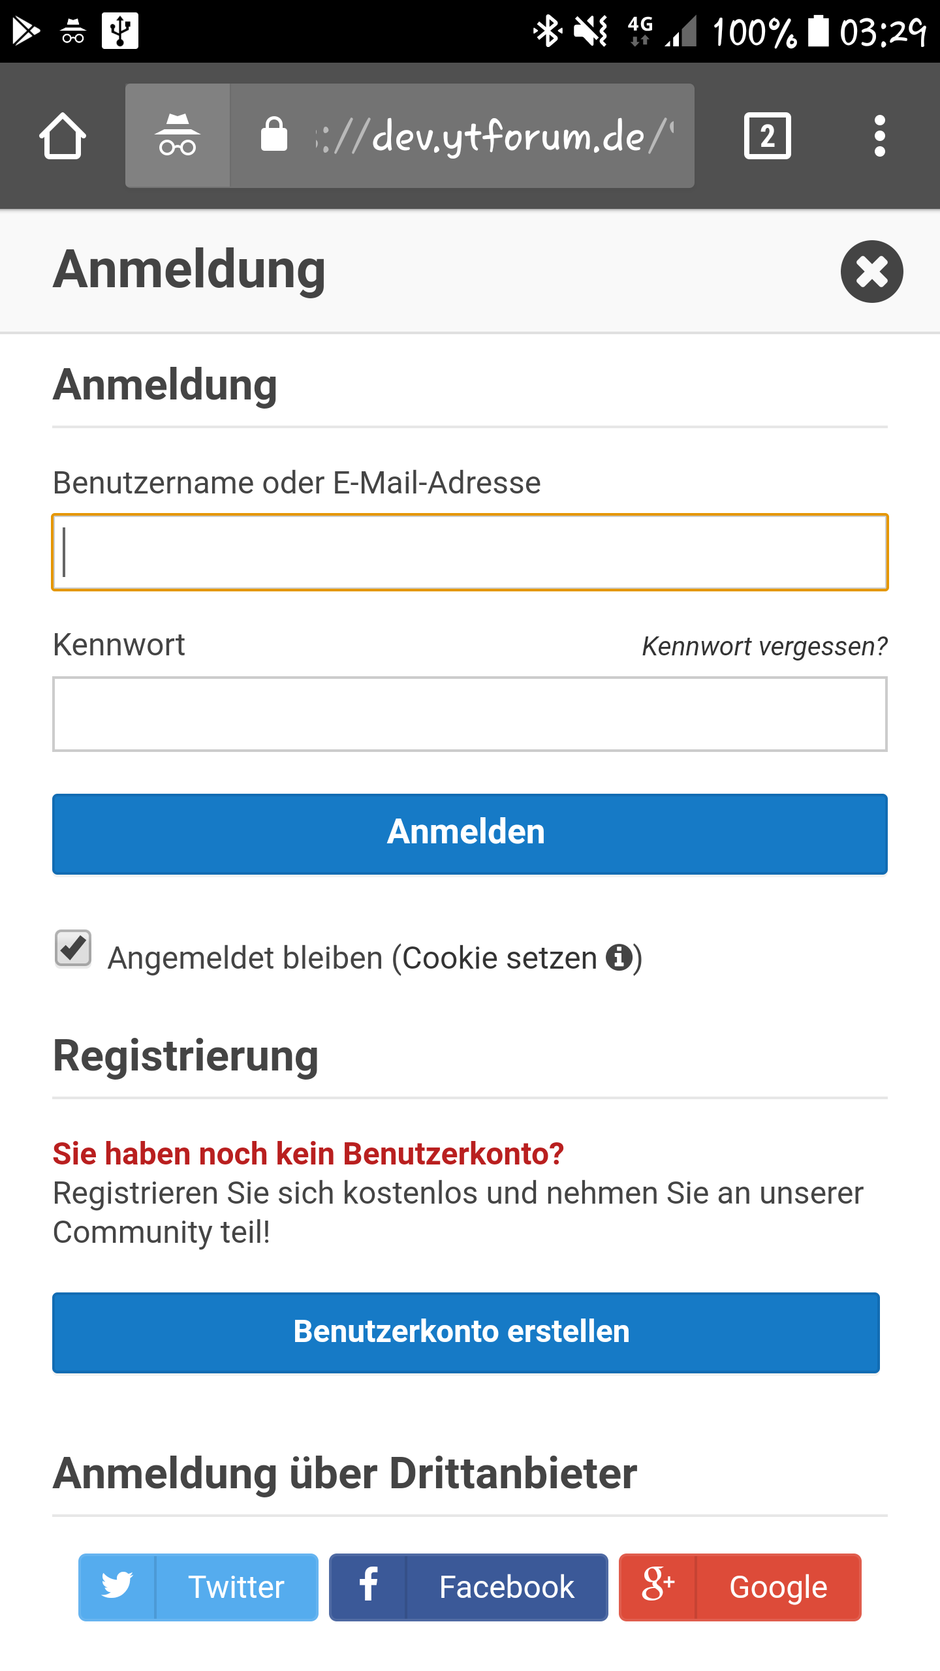Sign in with the Twitter label

[x=236, y=1587]
